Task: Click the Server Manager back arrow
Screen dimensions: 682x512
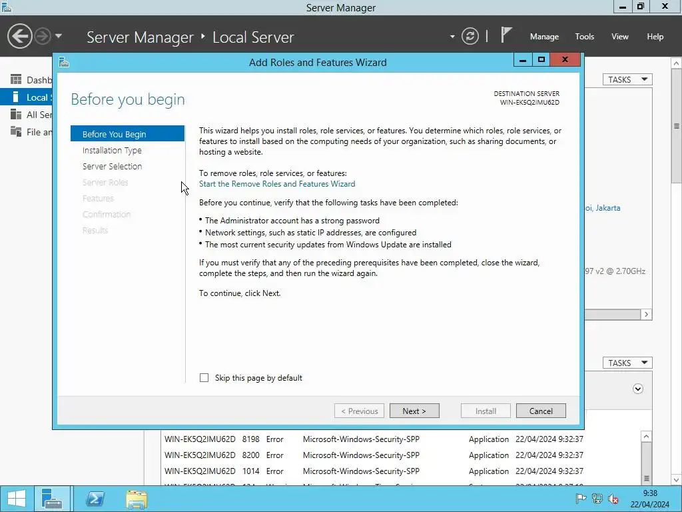Action: click(x=19, y=36)
